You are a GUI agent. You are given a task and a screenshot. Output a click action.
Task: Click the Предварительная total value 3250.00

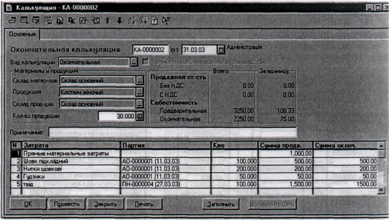point(243,111)
